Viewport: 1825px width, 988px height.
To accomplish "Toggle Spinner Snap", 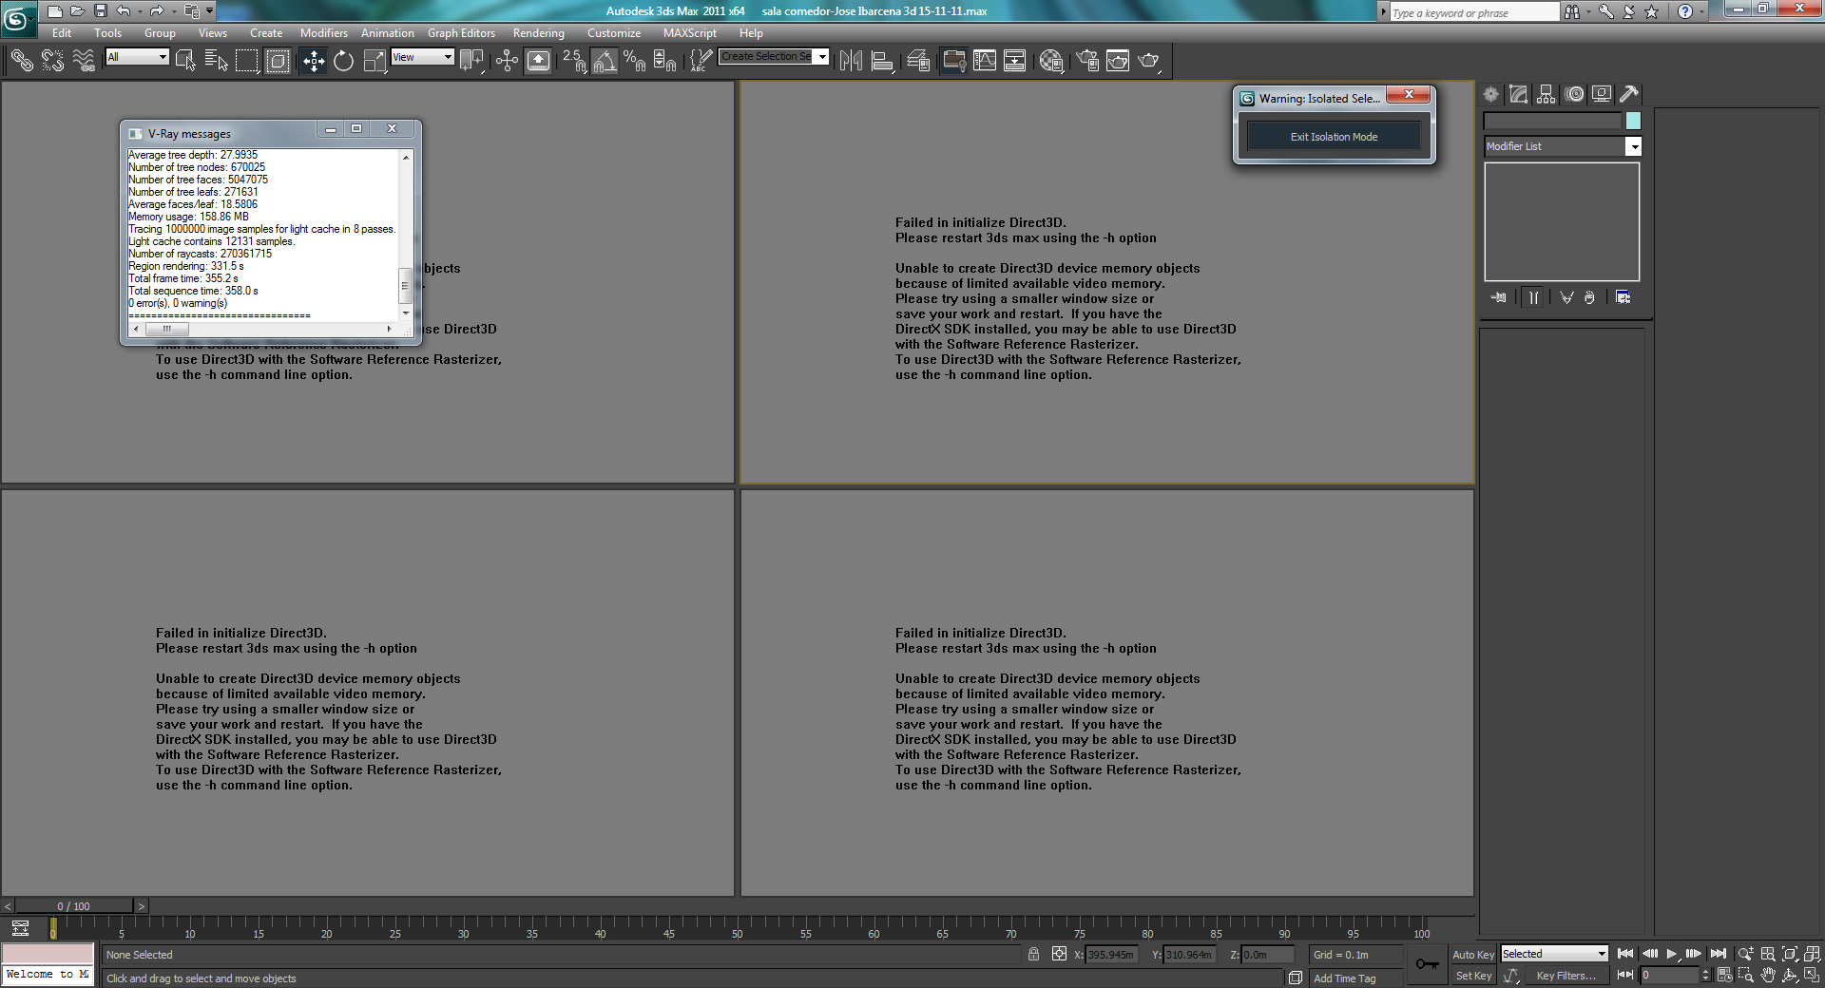I will pos(664,61).
